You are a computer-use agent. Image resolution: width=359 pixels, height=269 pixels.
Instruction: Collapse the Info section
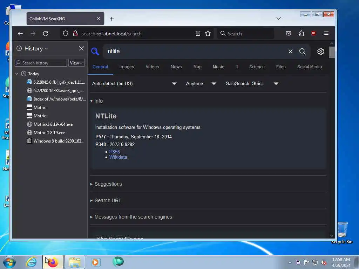click(x=96, y=101)
